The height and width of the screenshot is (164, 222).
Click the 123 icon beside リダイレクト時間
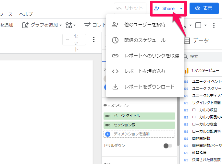186,103
